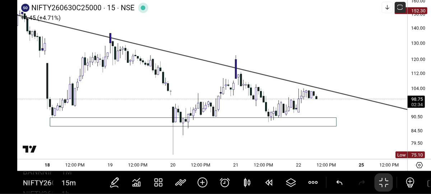Select the date label 21 on time axis
Viewport: 431px width, 194px height.
pyautogui.click(x=236, y=165)
